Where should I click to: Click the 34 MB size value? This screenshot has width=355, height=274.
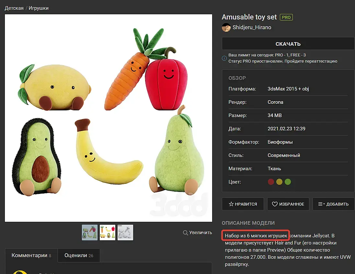275,115
